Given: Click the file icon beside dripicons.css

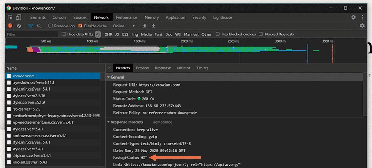Looking at the screenshot, I should tap(9, 155).
